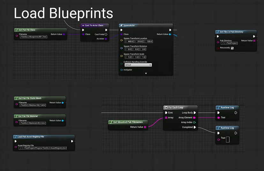Open the Collision Handling Override dropdown
Viewport: 264px width, 171px height.
(x=138, y=65)
